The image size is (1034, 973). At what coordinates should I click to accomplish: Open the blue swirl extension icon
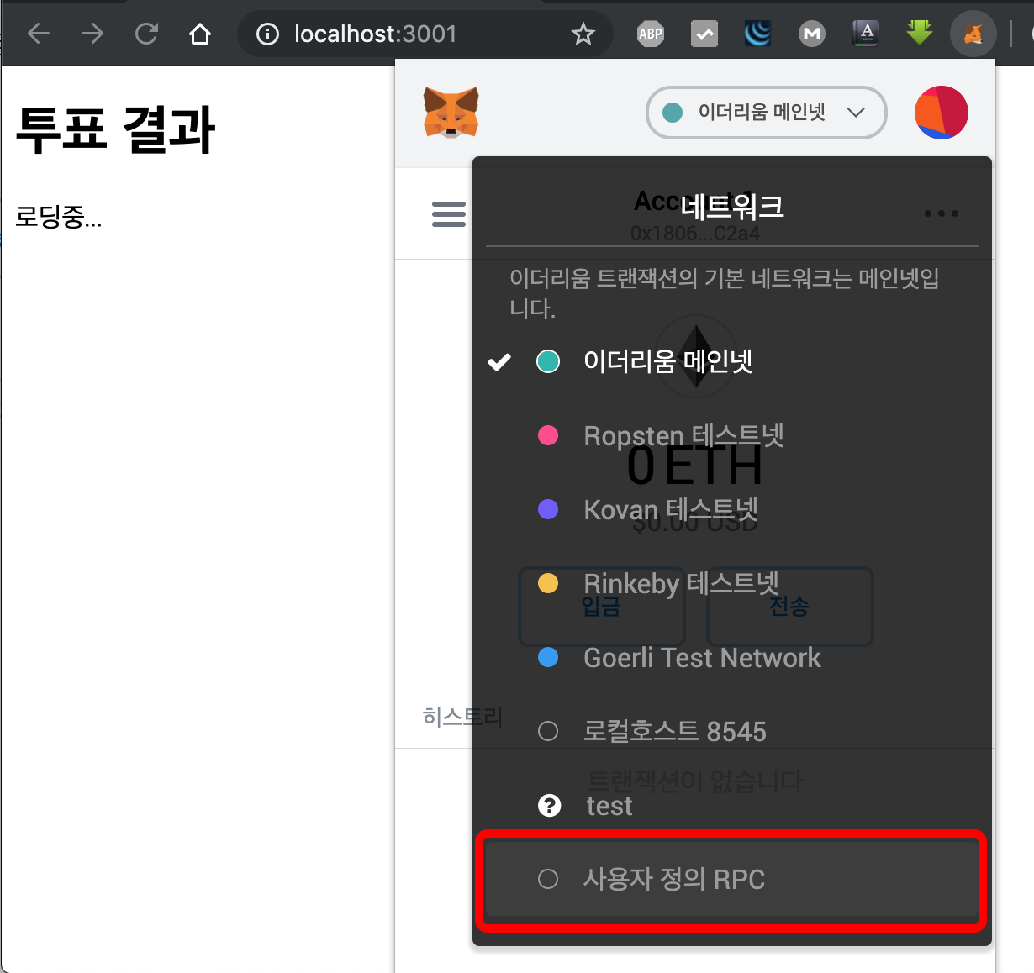[x=758, y=34]
